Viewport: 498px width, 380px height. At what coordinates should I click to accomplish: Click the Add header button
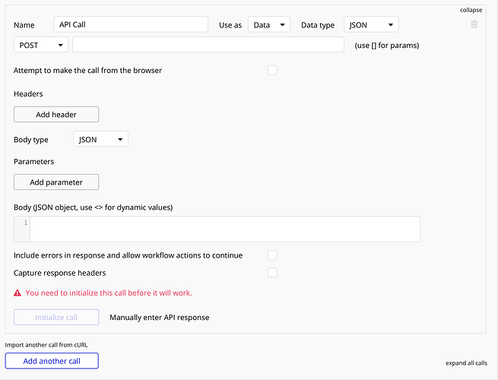click(x=56, y=115)
